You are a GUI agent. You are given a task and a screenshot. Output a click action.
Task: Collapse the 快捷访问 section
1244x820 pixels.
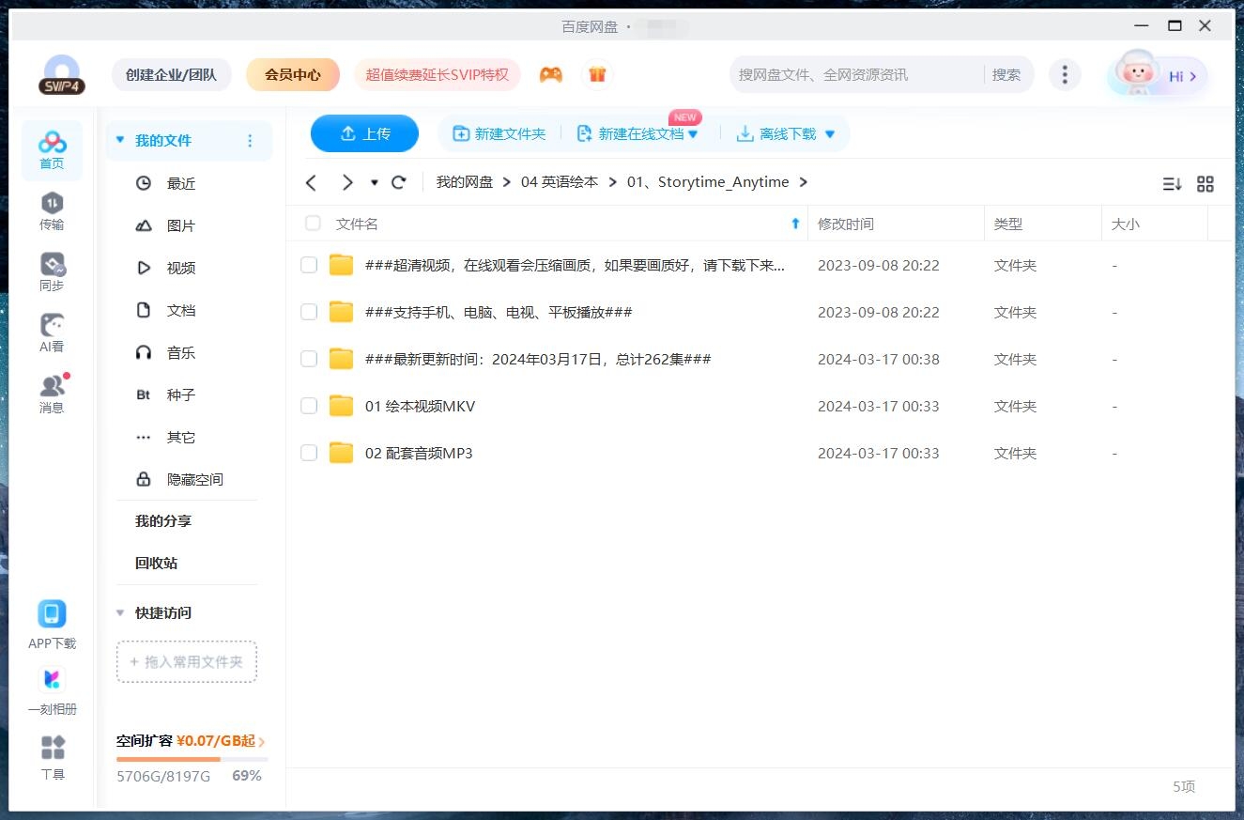pyautogui.click(x=120, y=612)
